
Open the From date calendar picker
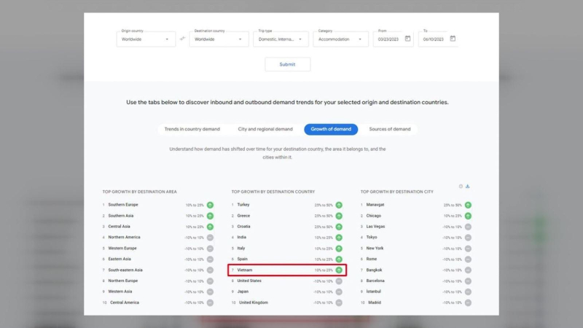[x=407, y=39]
